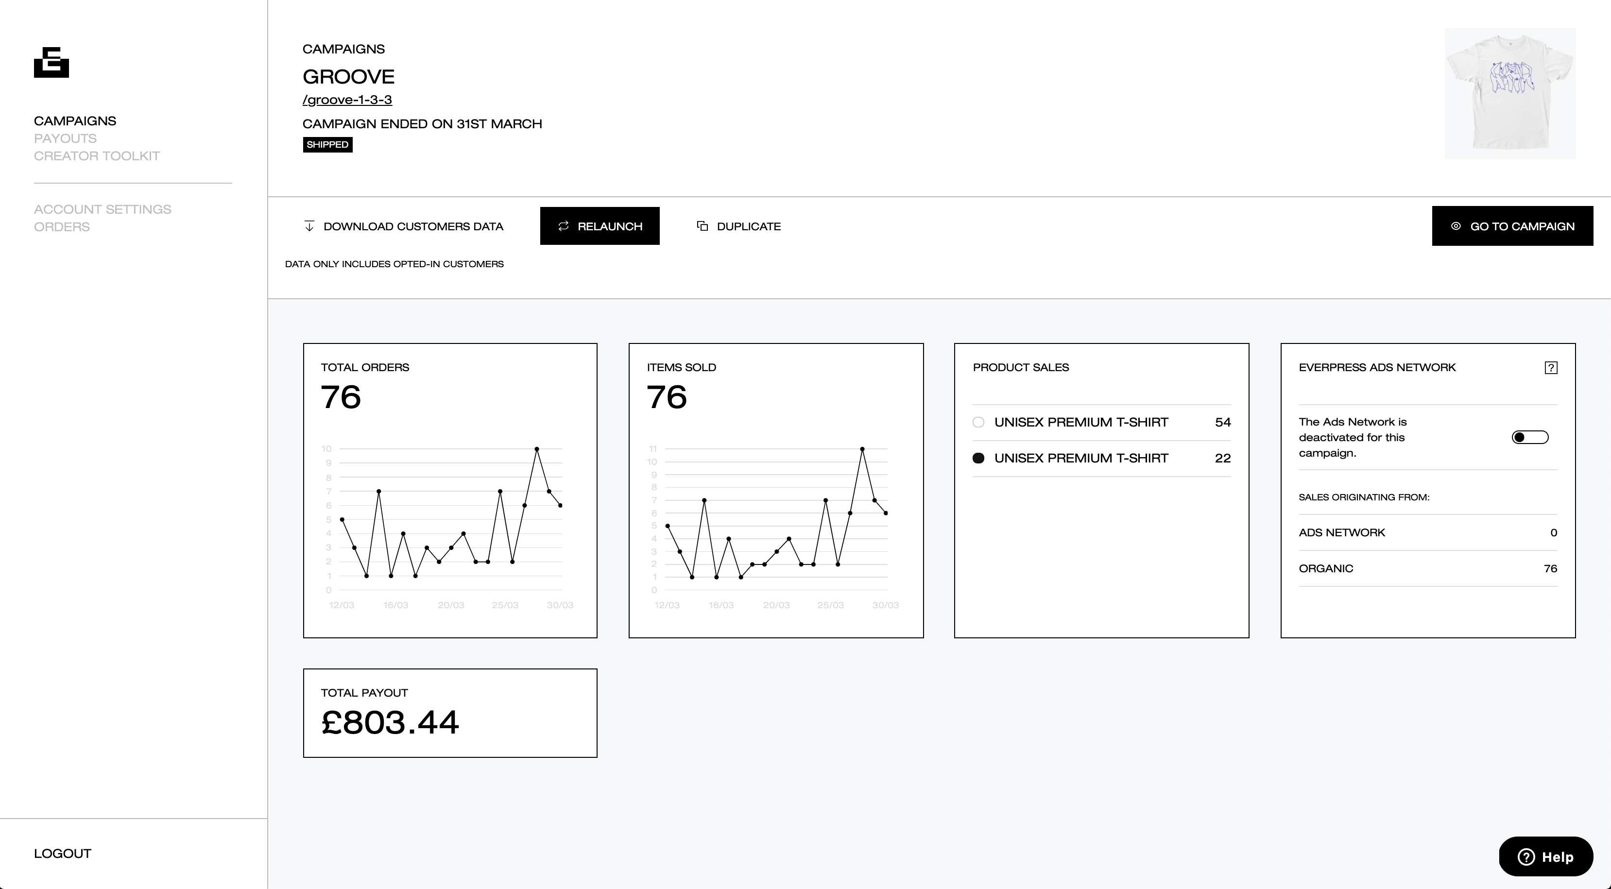Navigate to Creator Toolkit in sidebar
Screen dimensions: 1611x889
[x=96, y=155]
